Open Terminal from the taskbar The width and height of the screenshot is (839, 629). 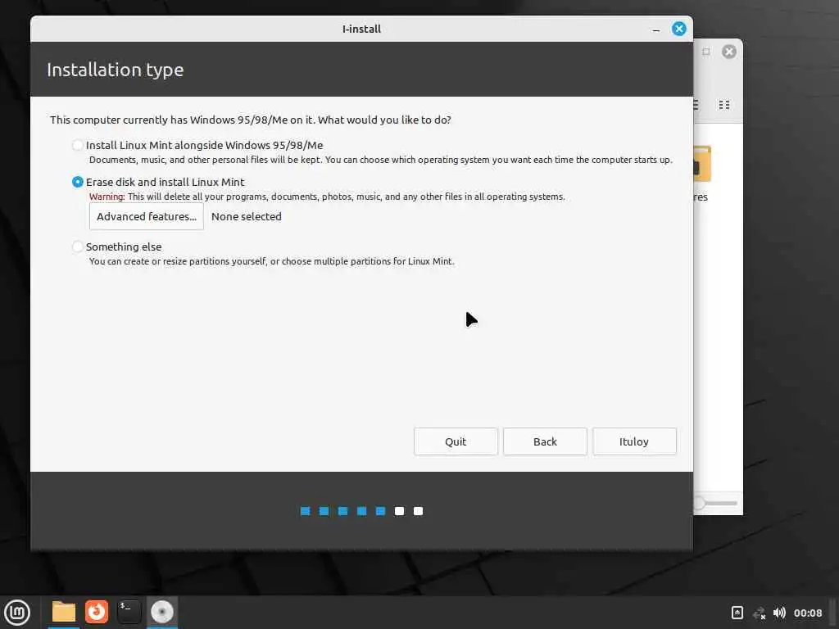pos(129,612)
